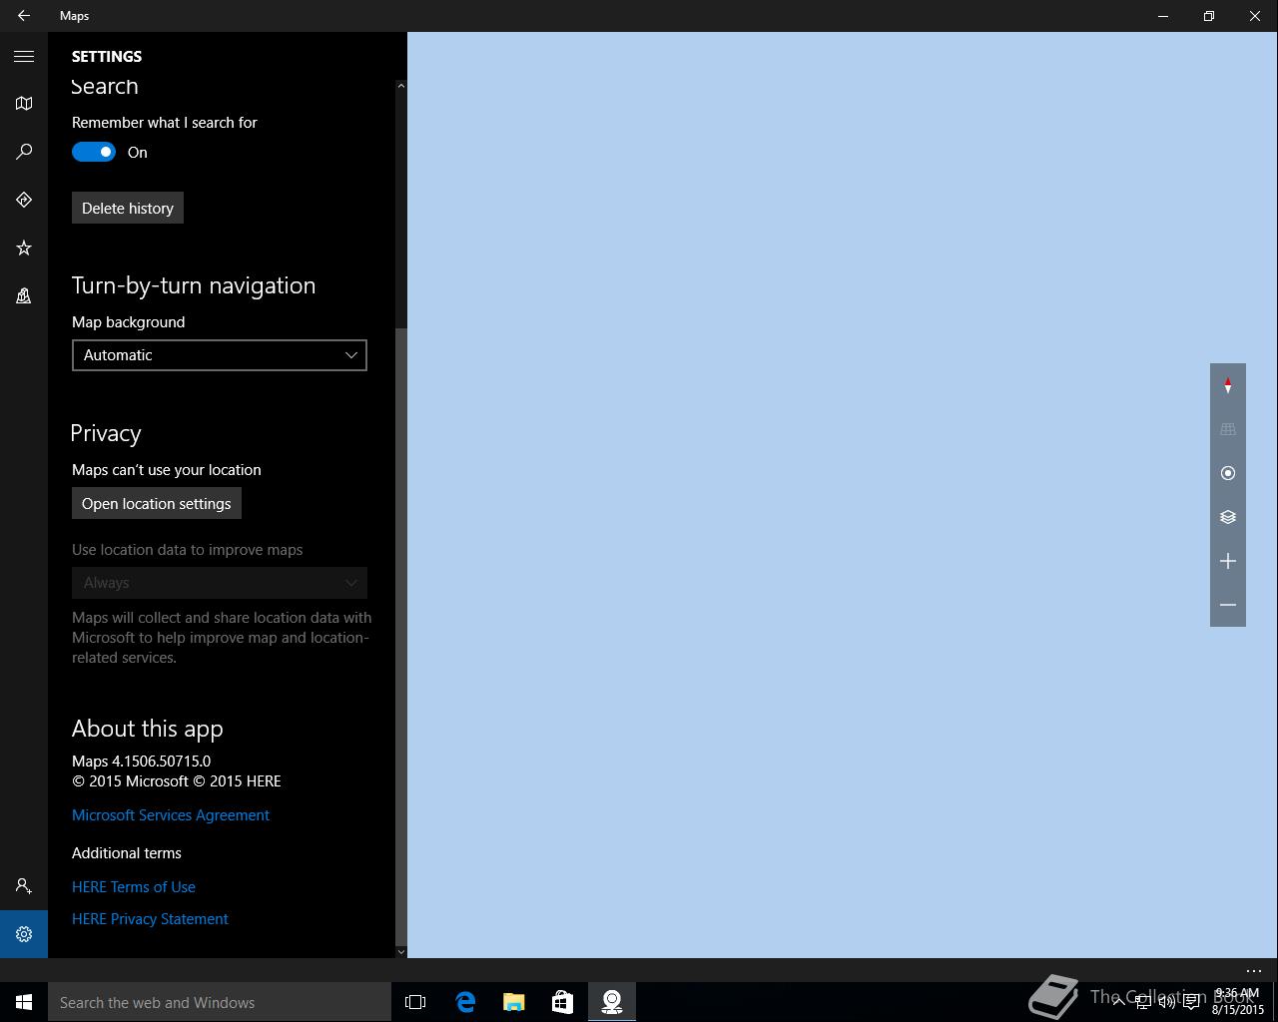This screenshot has width=1278, height=1022.
Task: Open the more options ellipsis
Action: [x=1254, y=970]
